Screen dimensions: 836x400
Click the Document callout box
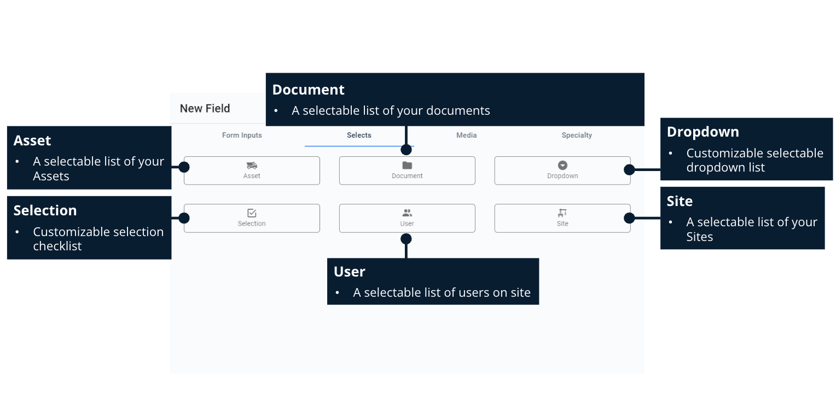tap(455, 99)
